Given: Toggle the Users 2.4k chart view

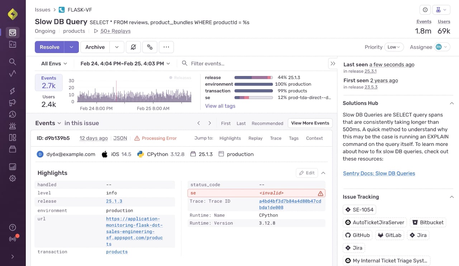Looking at the screenshot, I should pyautogui.click(x=49, y=101).
